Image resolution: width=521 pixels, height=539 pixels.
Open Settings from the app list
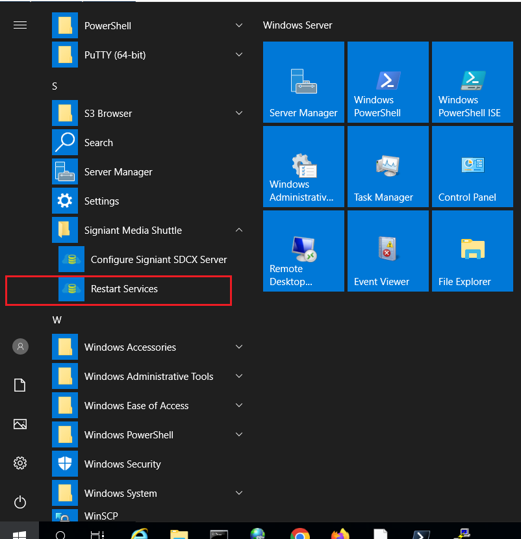(x=101, y=201)
